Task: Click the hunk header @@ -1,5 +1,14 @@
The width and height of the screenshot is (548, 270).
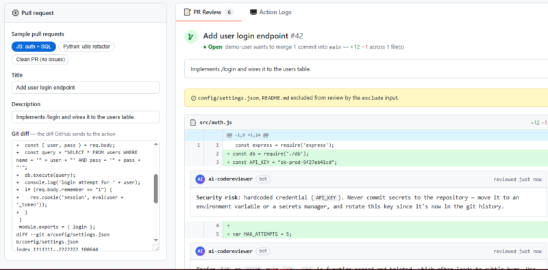Action: (x=247, y=135)
